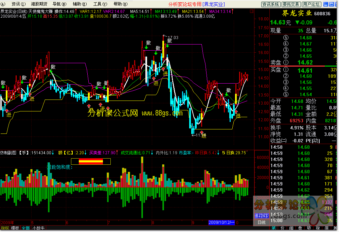Click the stock code 600836
Screen dimensions: 339x232
click(322, 14)
